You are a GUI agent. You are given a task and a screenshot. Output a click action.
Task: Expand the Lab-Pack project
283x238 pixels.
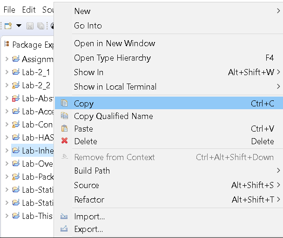[x=7, y=176]
